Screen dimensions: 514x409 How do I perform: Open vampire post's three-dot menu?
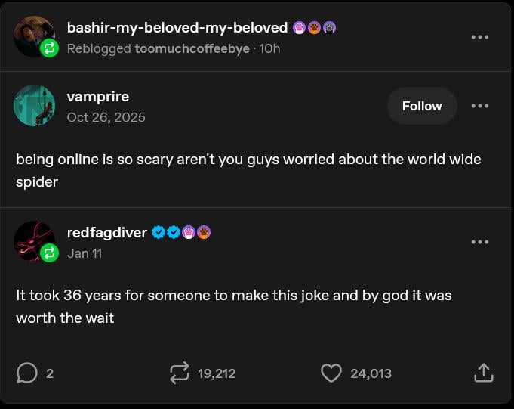(479, 106)
